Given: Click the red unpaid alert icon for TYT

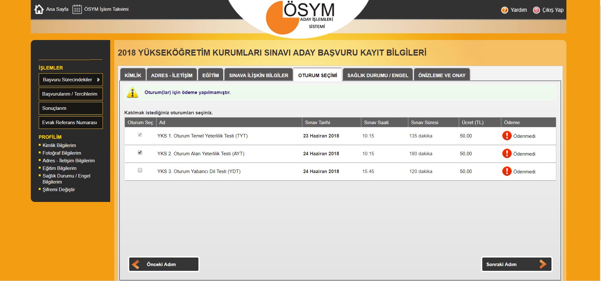Looking at the screenshot, I should [507, 136].
